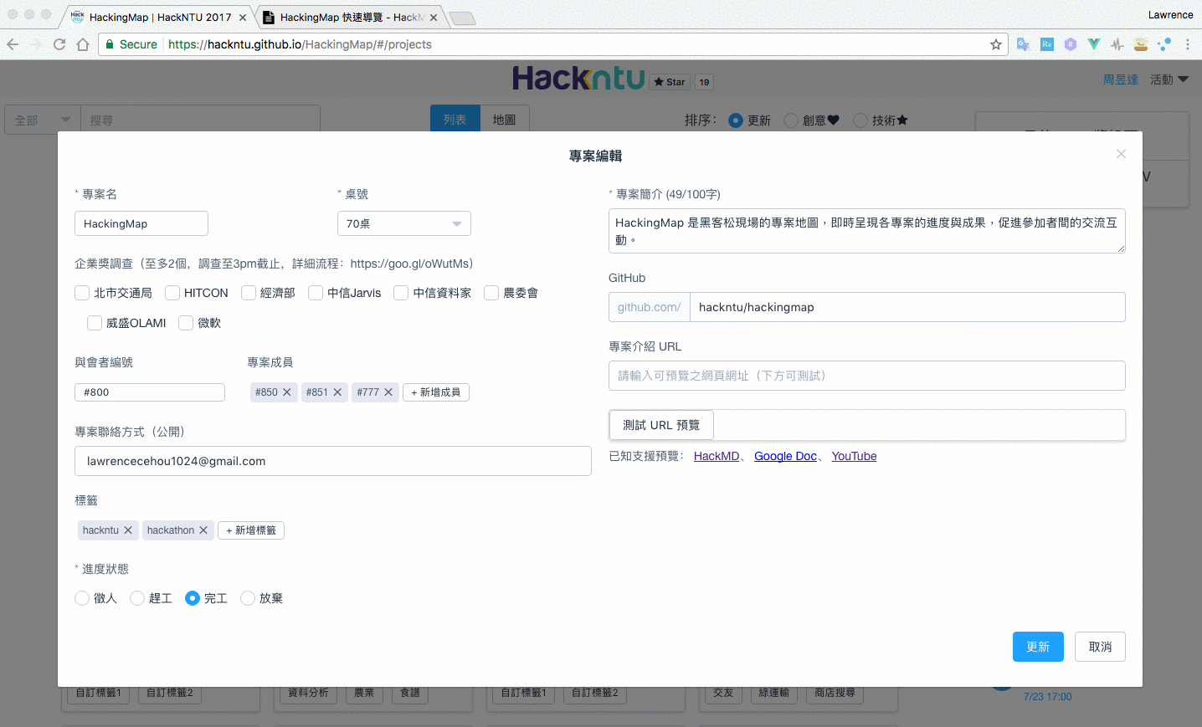This screenshot has height=727, width=1202.
Task: Switch to HackingMap 快速導覽 browser tab
Action: 350,18
